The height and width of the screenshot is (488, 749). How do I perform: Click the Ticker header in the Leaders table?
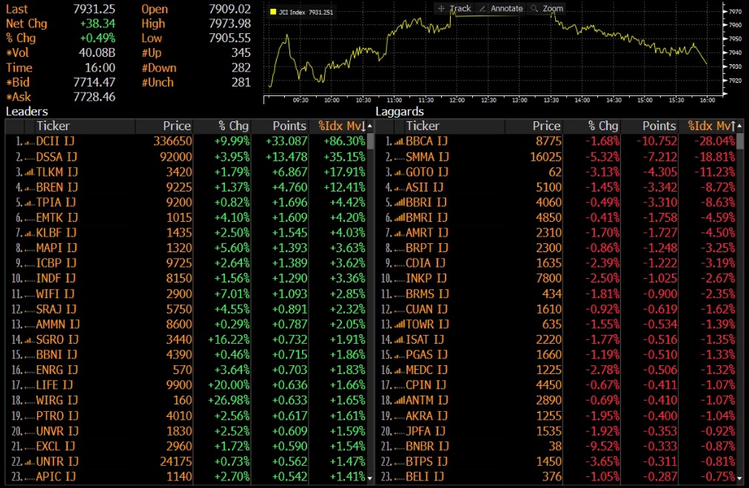[53, 126]
